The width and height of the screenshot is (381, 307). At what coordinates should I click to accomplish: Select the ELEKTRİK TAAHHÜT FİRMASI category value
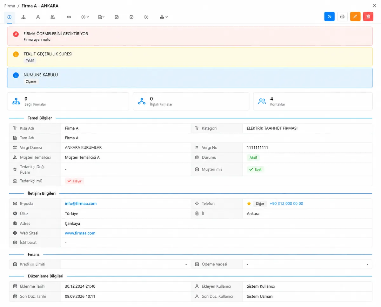point(272,128)
